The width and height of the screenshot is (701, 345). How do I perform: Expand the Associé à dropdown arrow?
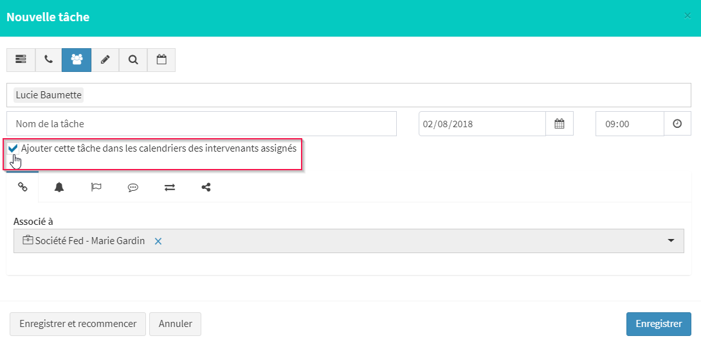(x=671, y=241)
